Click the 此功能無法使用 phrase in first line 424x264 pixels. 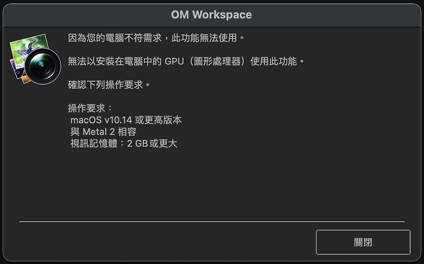pyautogui.click(x=204, y=38)
